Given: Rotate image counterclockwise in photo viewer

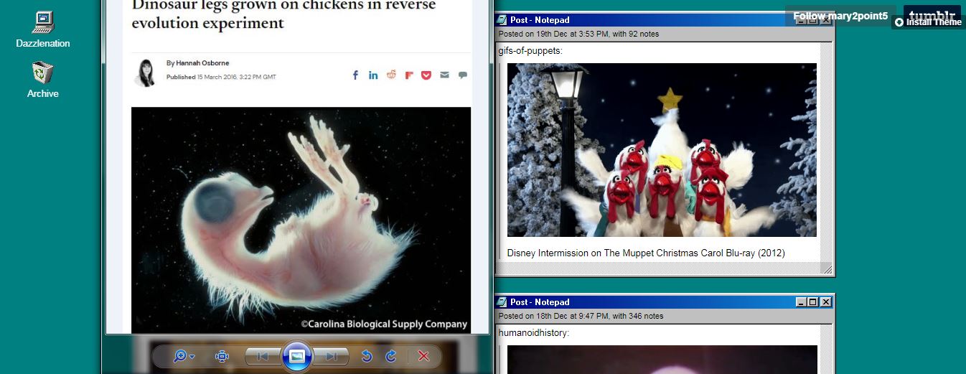Looking at the screenshot, I should click(x=366, y=356).
